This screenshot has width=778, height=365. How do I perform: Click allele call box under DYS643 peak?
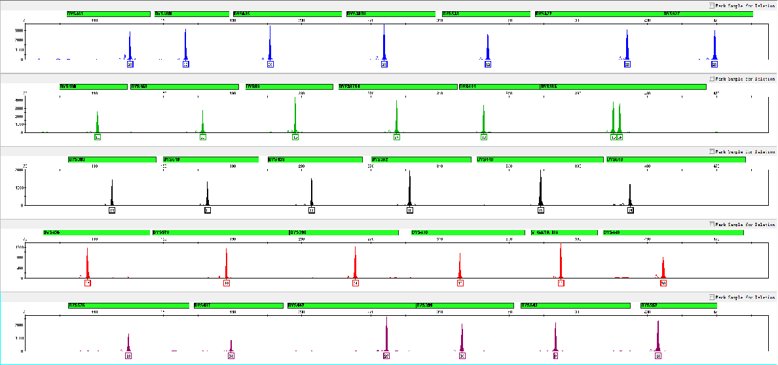555,356
